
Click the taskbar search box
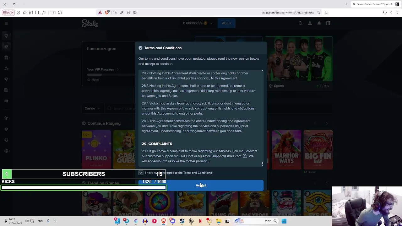256,221
